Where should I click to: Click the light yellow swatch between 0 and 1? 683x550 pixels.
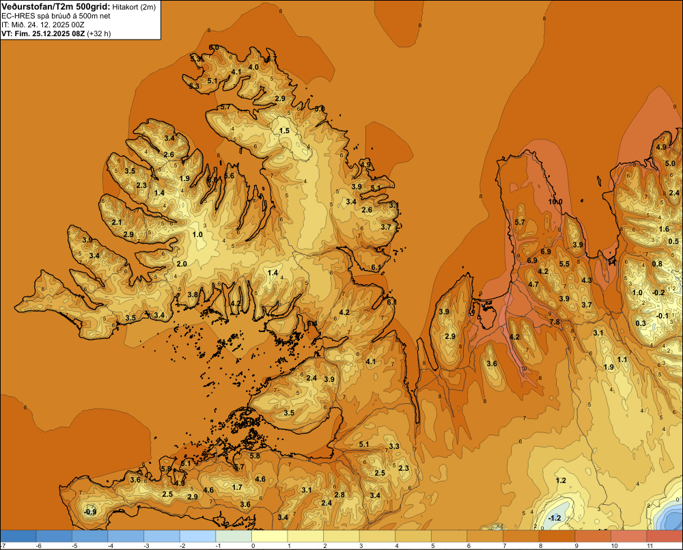(270, 536)
